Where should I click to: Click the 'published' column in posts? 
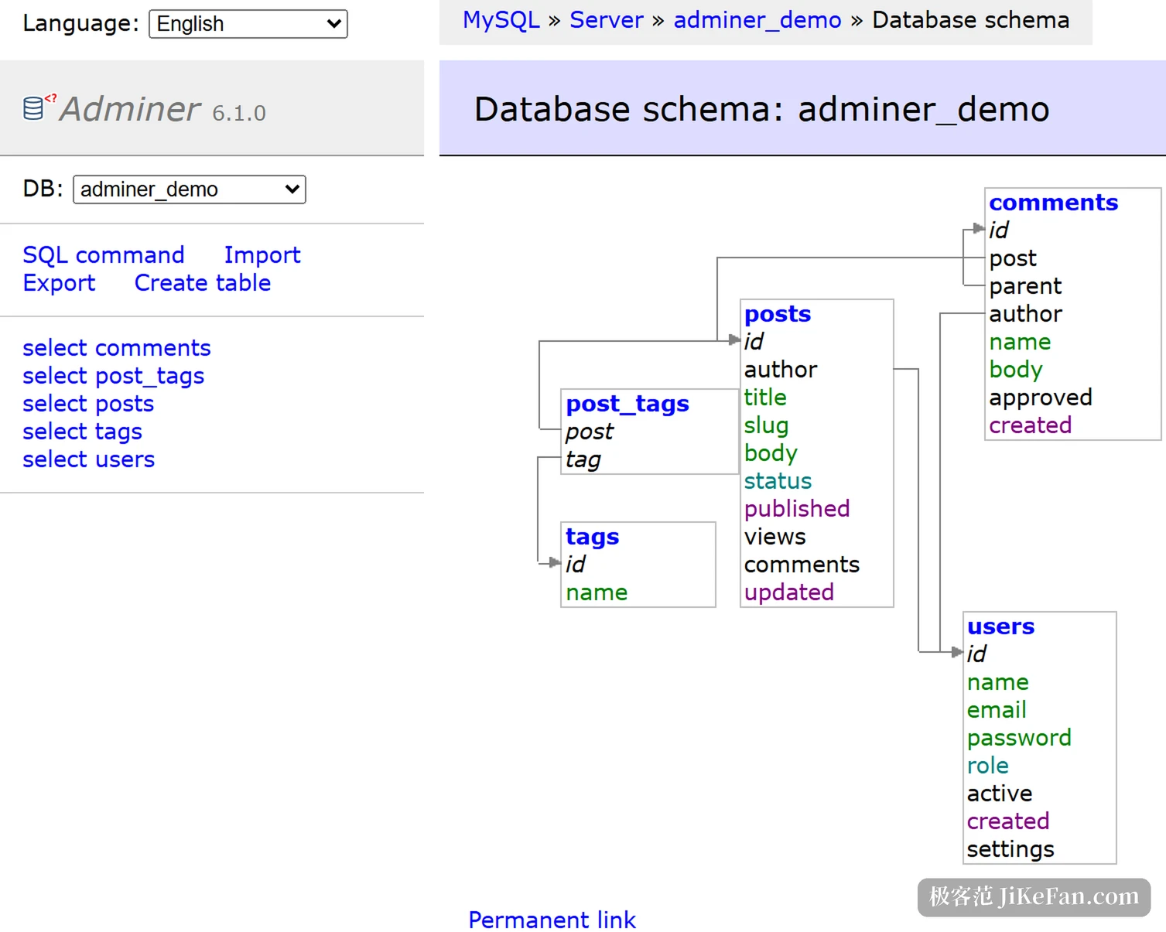pyautogui.click(x=797, y=509)
